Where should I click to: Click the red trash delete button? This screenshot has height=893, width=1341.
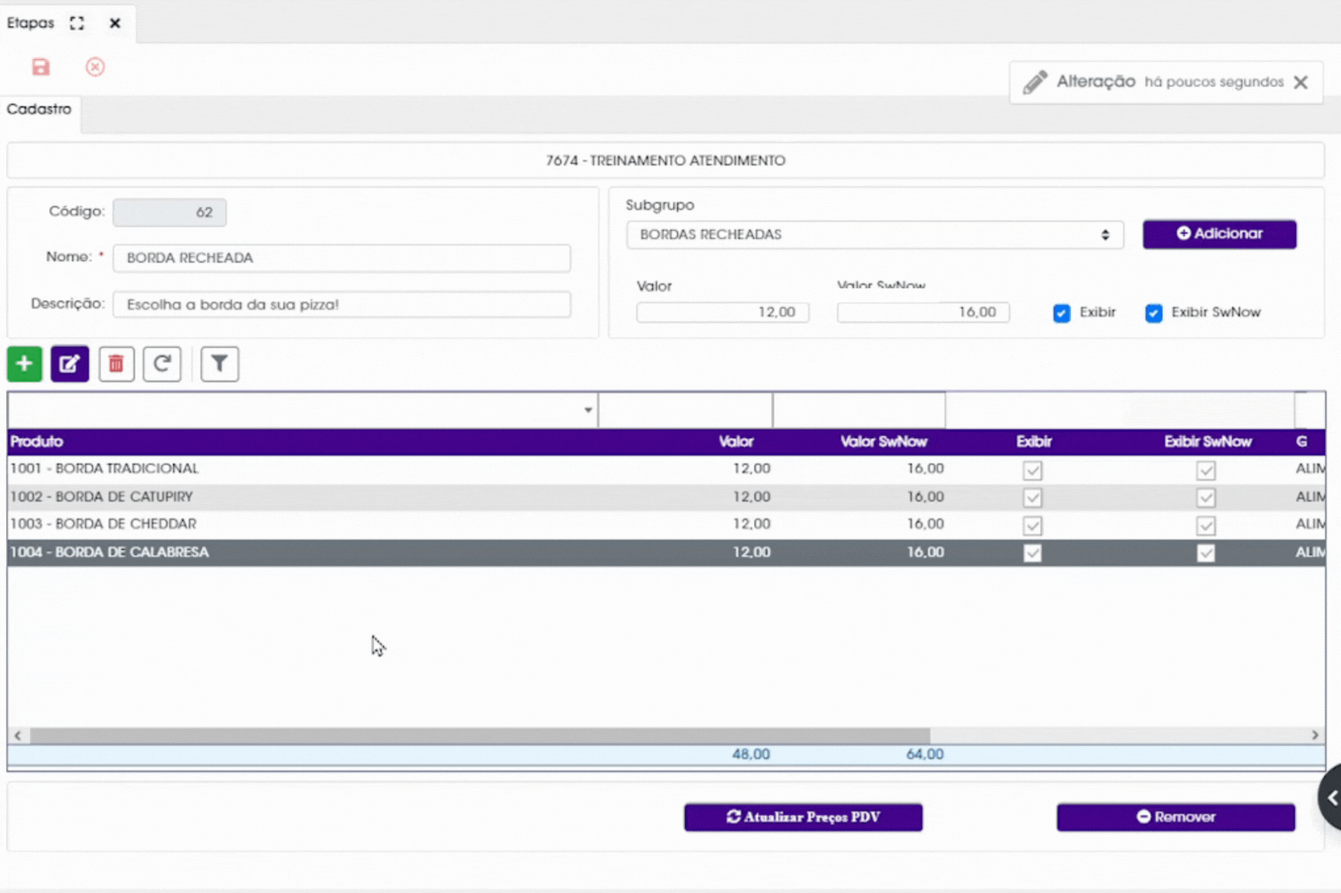116,364
